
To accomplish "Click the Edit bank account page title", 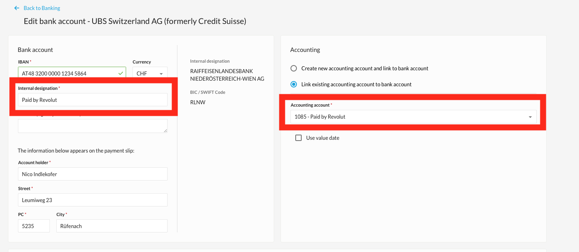I will click(x=135, y=21).
